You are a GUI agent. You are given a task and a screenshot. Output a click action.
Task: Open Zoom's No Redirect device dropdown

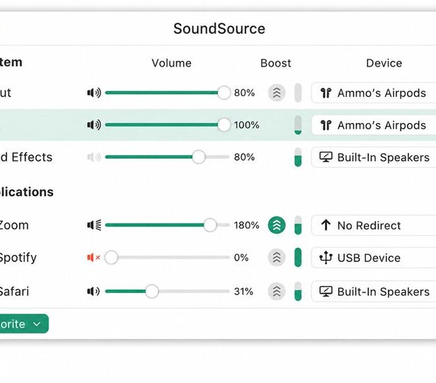point(374,225)
